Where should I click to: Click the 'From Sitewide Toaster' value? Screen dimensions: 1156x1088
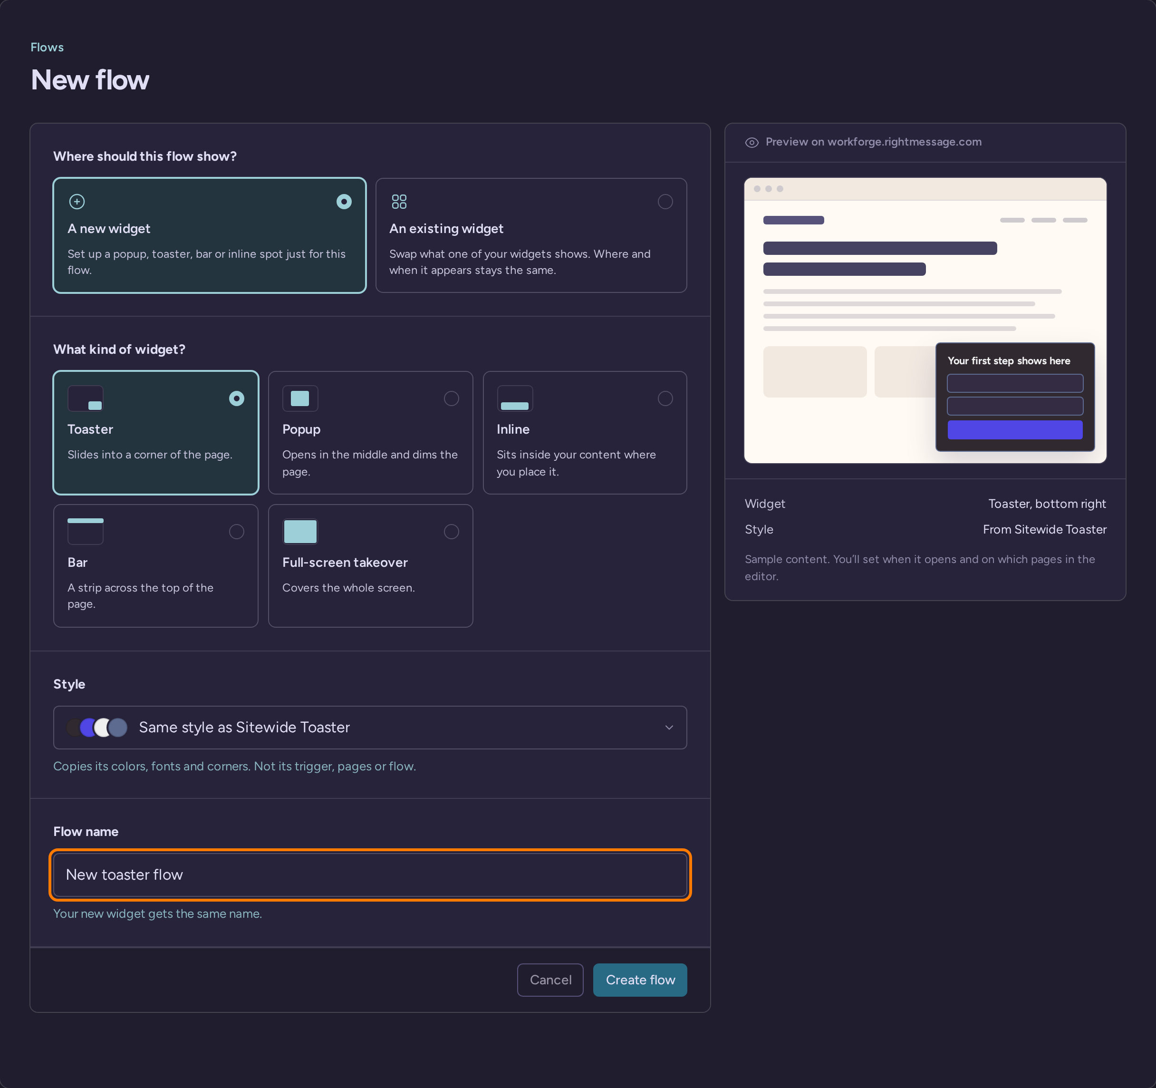coord(1044,529)
